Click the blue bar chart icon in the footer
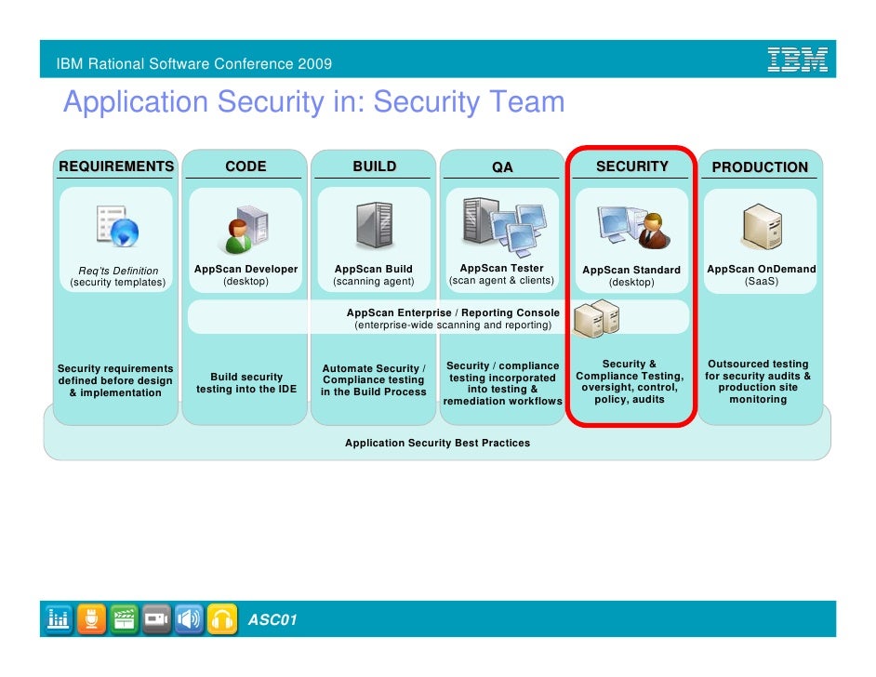Screen dimensions: 876x677 (58, 619)
